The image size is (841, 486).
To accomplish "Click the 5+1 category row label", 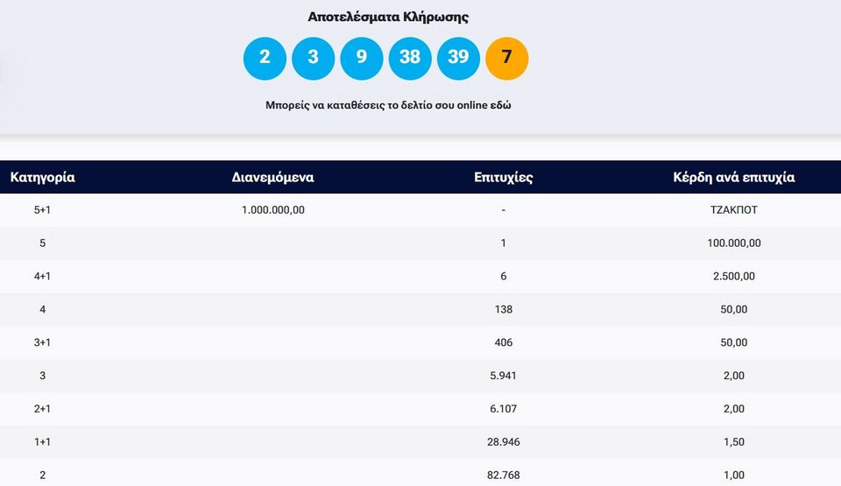I will (x=42, y=210).
